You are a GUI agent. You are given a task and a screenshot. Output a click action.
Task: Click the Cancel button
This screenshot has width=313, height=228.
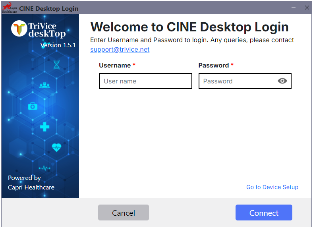click(124, 213)
